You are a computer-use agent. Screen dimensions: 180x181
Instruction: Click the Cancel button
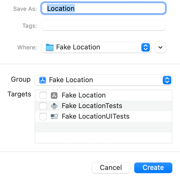pyautogui.click(x=111, y=168)
